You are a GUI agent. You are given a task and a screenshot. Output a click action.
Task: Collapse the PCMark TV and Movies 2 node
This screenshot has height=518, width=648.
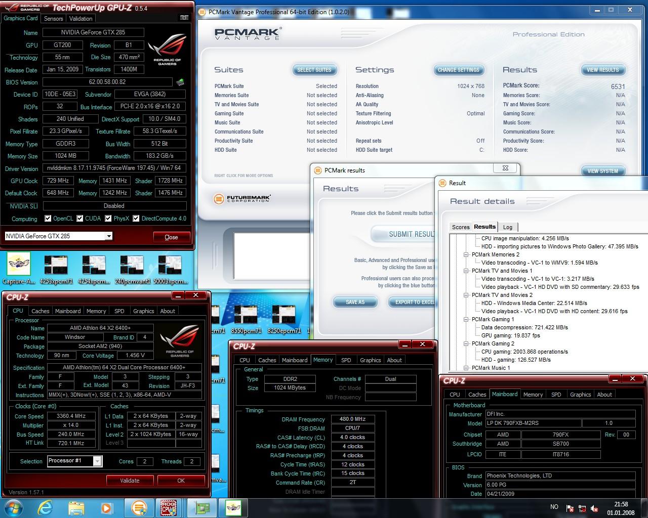coord(466,295)
